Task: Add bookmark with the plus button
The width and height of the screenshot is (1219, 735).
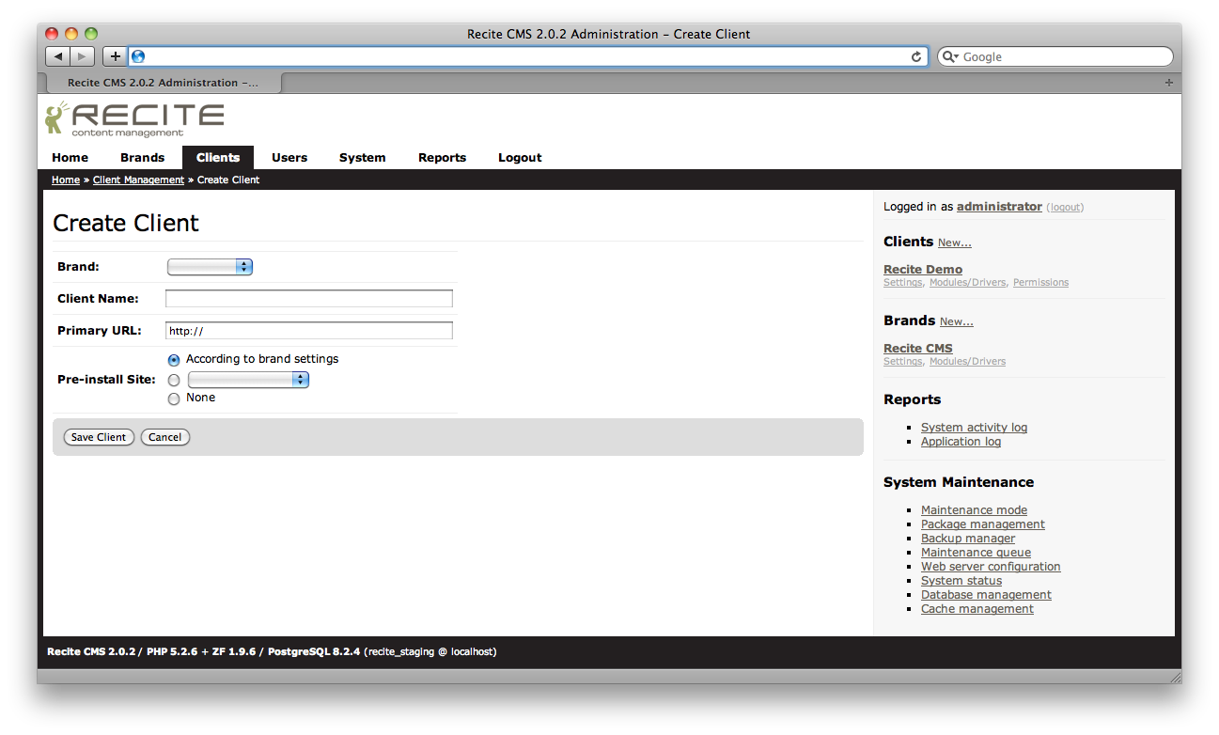Action: pyautogui.click(x=115, y=56)
